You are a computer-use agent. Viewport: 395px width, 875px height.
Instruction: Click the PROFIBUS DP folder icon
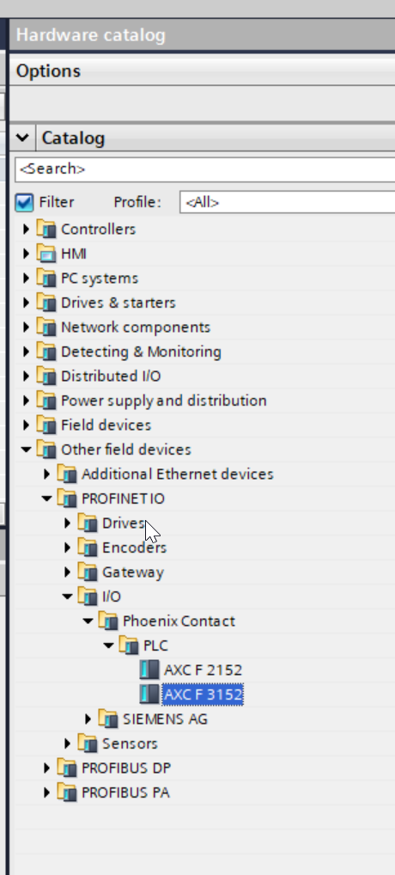pos(68,768)
